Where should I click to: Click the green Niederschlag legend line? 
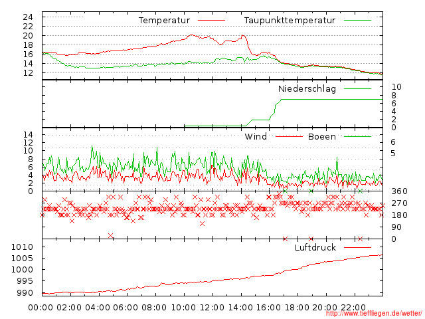[357, 88]
